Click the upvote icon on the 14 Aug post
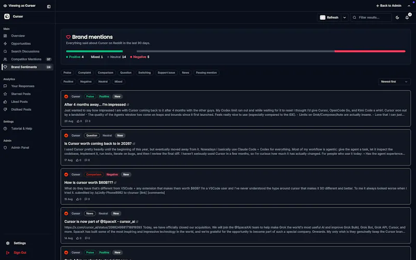Screen dimensions: 416x260 click(77, 238)
